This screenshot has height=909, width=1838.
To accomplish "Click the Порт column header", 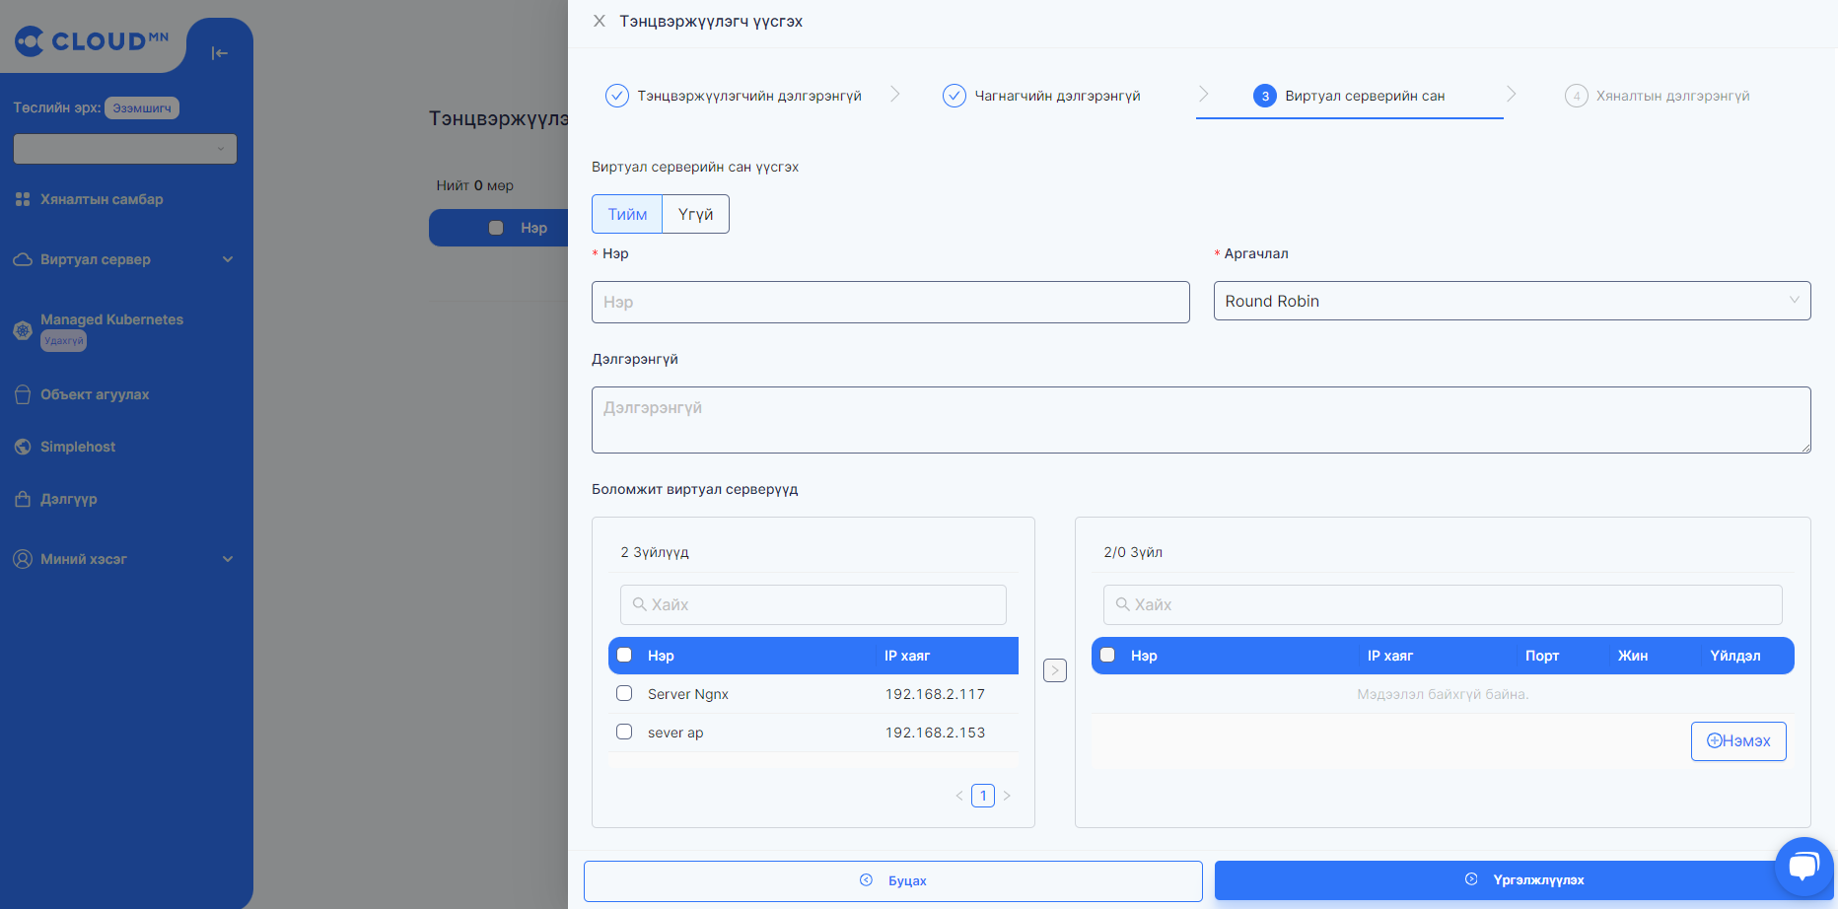I will click(1542, 656).
